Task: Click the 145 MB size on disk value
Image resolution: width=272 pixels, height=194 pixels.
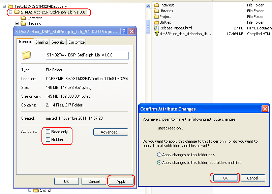Action: 68,96
